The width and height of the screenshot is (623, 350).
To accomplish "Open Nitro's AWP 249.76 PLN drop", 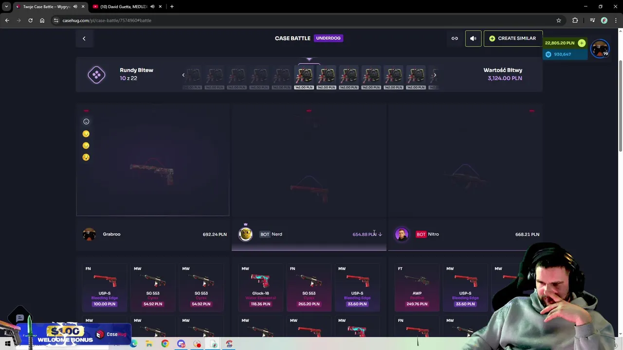I will 417,287.
